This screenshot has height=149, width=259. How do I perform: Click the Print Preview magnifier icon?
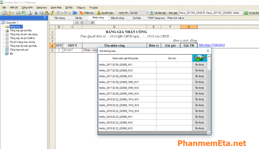[30, 13]
